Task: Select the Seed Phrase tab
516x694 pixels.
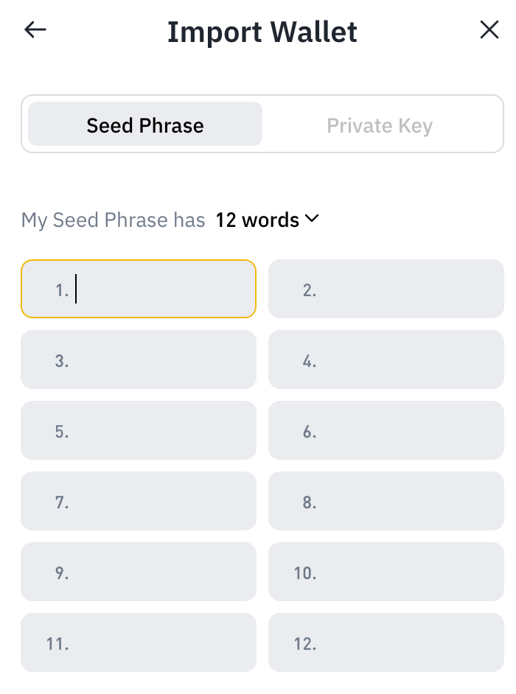Action: point(145,124)
